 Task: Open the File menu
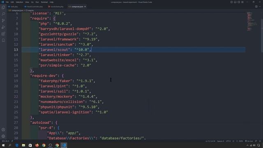(7, 2)
